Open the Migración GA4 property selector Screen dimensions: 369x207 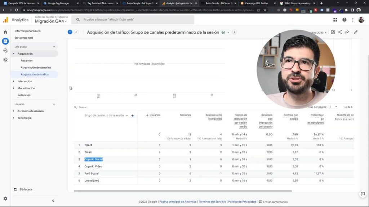[x=51, y=21]
